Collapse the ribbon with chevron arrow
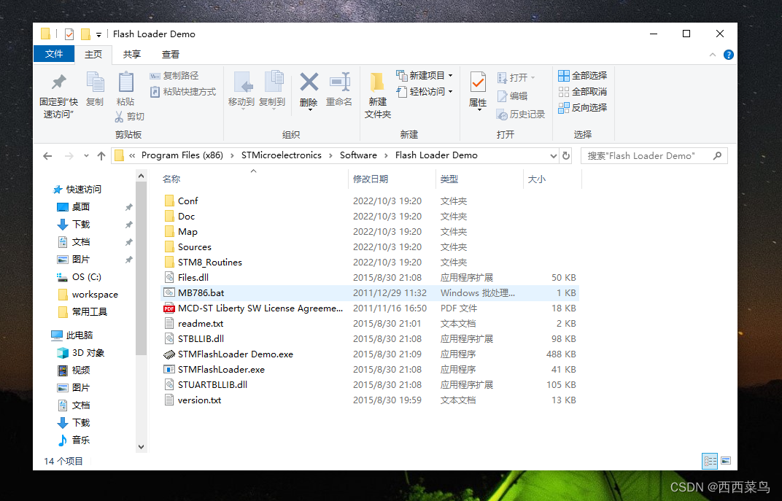 (713, 55)
